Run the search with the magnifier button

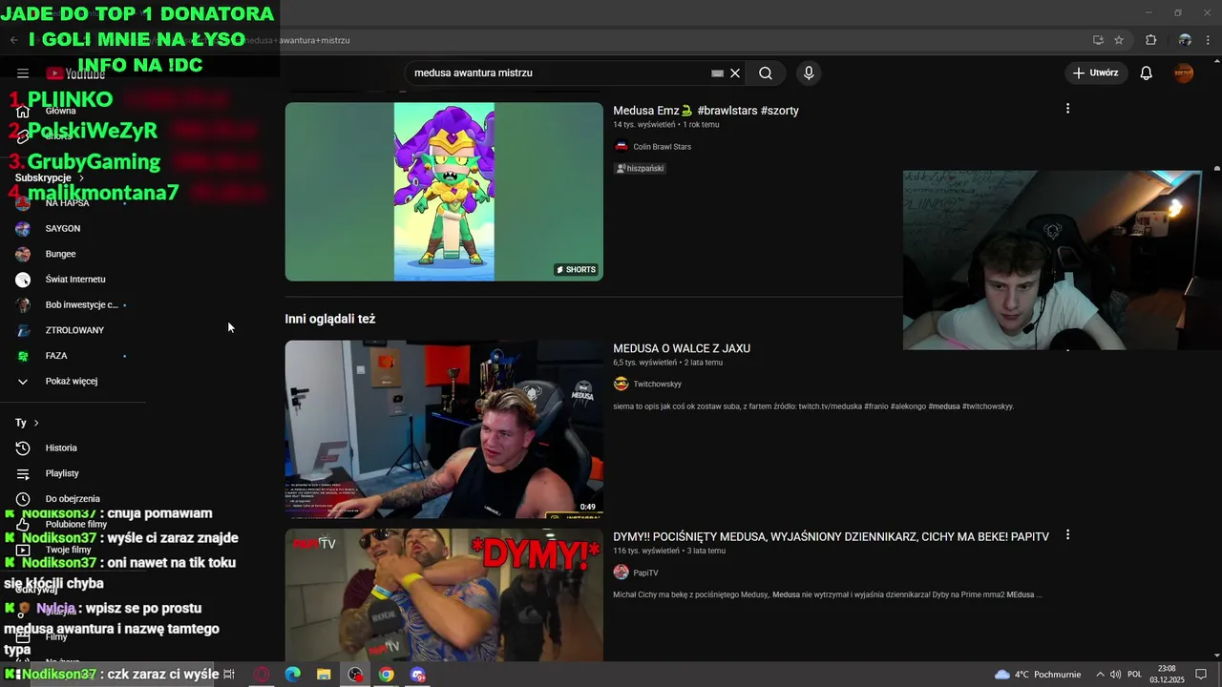pos(766,73)
